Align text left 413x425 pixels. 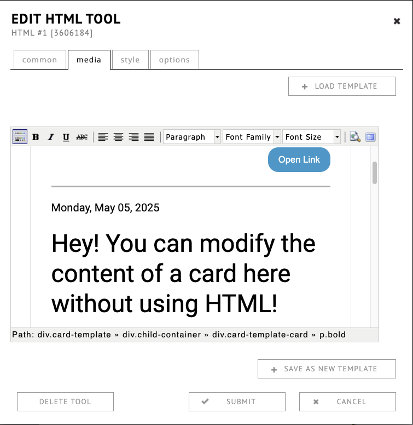tap(103, 137)
